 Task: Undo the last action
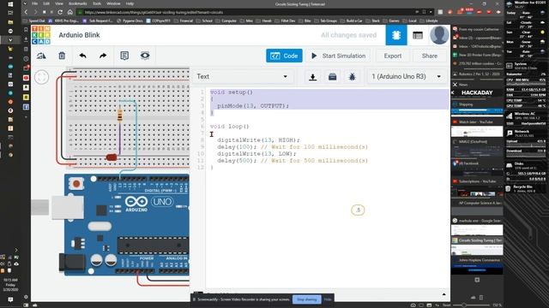coord(82,56)
